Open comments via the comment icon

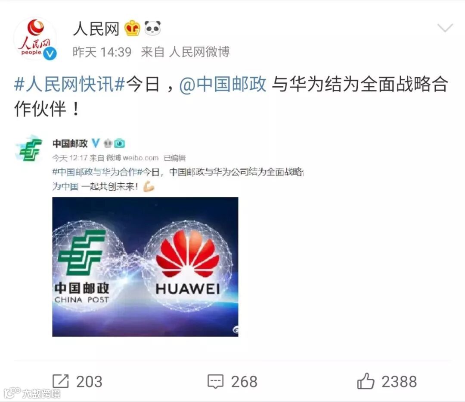point(215,381)
